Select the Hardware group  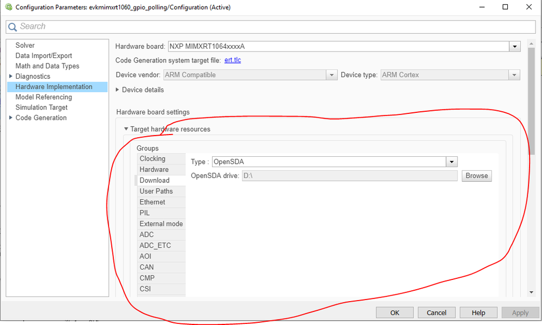coord(161,169)
